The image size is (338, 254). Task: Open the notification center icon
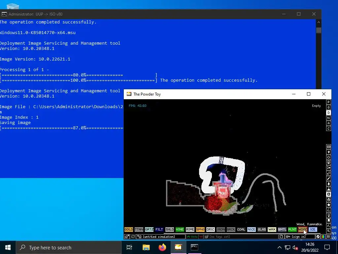pos(327,247)
